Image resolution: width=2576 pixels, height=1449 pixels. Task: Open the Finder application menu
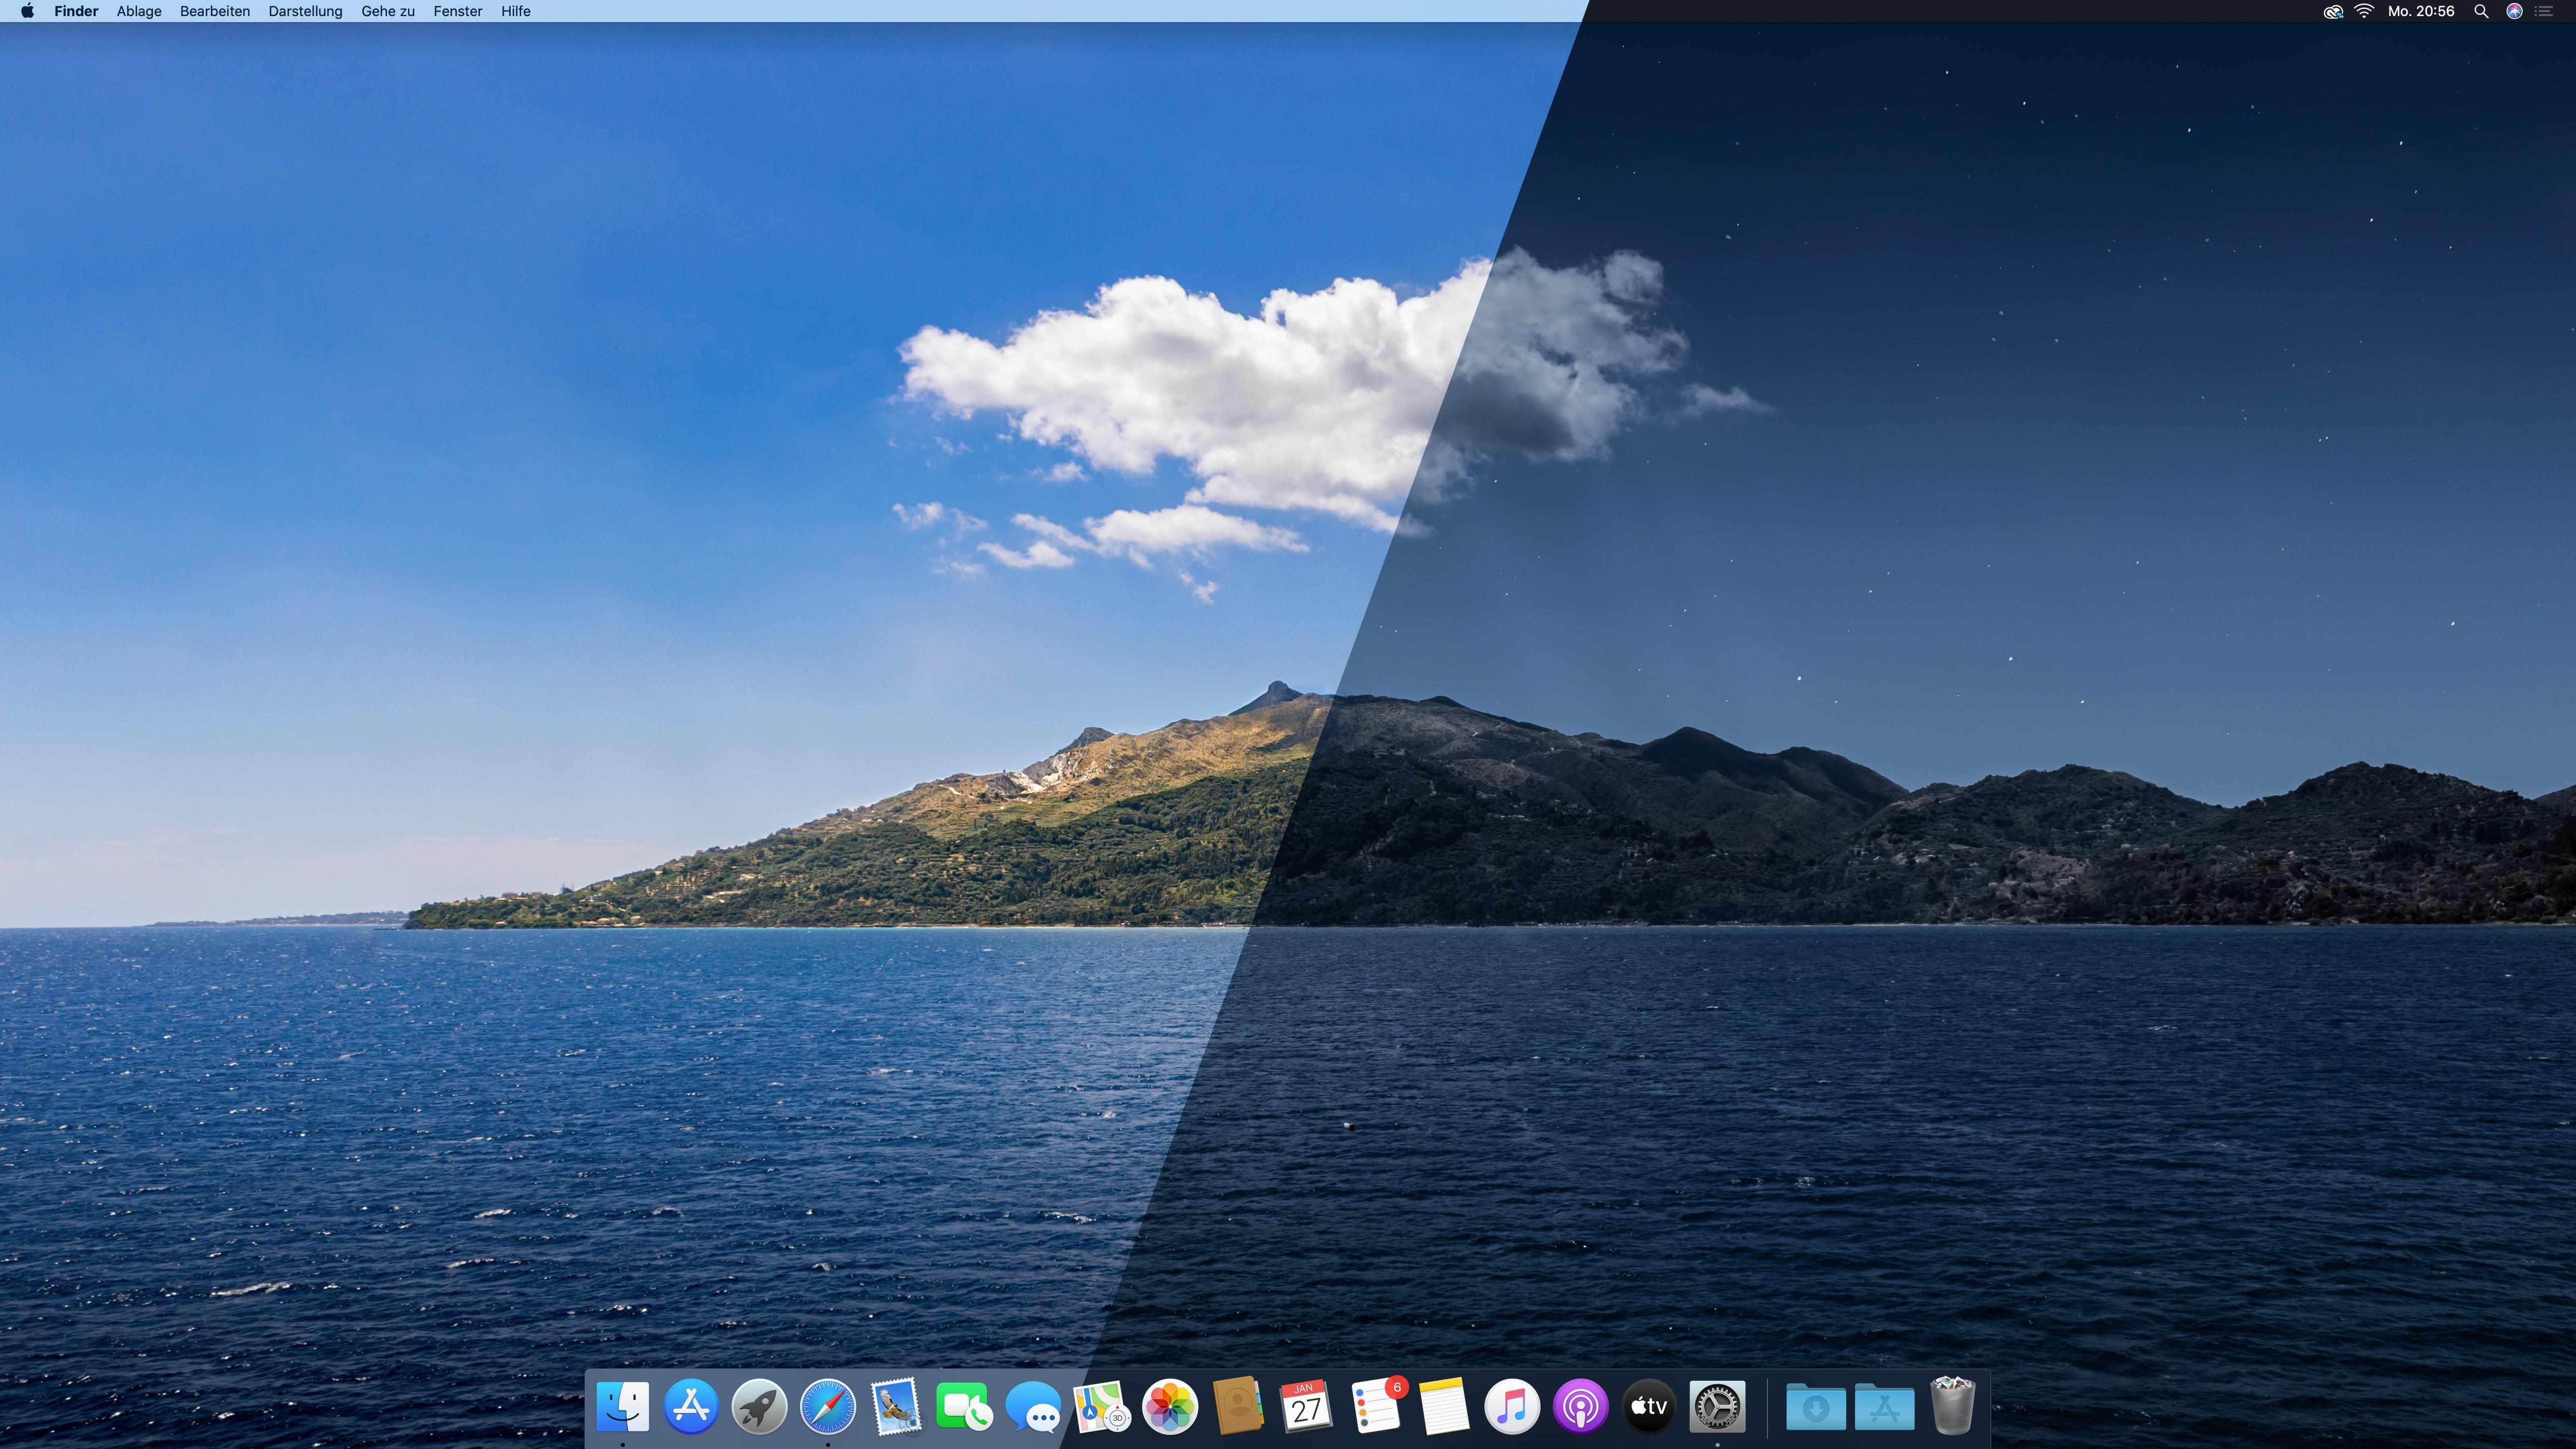[x=76, y=11]
